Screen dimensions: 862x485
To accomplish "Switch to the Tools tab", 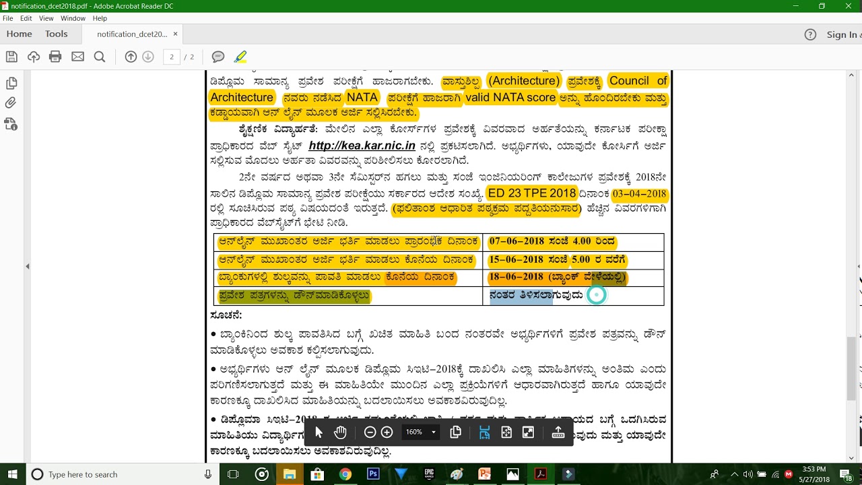I will point(57,34).
